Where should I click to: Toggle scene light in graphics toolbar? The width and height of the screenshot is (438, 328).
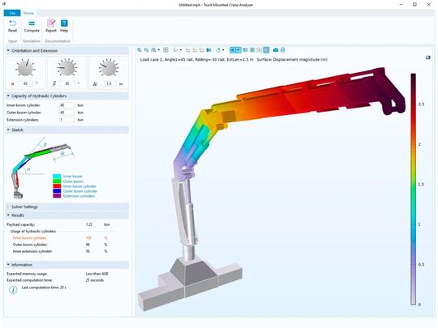(x=233, y=50)
